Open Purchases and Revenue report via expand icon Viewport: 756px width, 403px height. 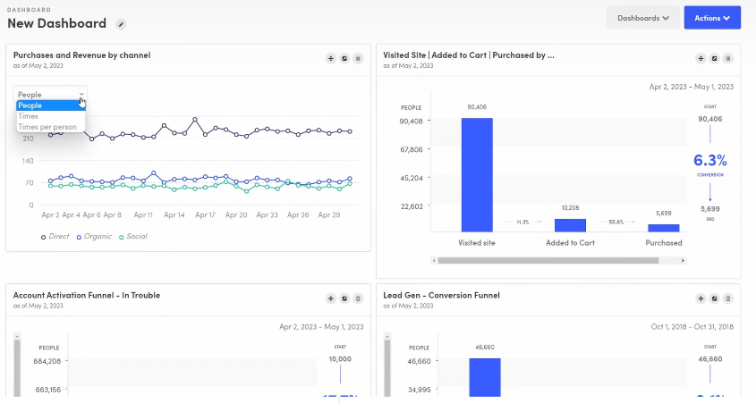(344, 58)
